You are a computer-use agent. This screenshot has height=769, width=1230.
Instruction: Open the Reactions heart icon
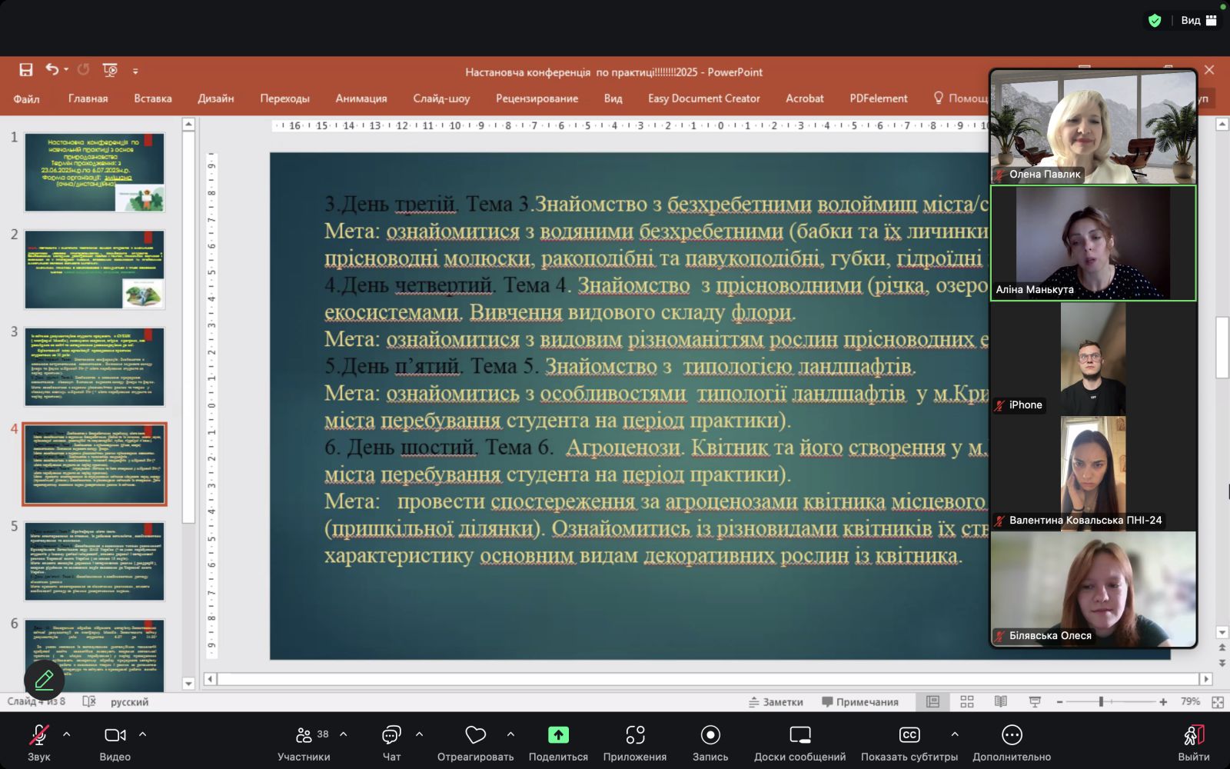tap(475, 736)
